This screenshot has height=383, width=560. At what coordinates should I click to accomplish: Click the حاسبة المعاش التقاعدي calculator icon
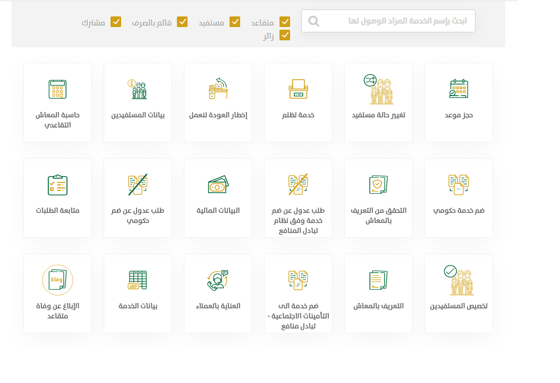pos(57,89)
